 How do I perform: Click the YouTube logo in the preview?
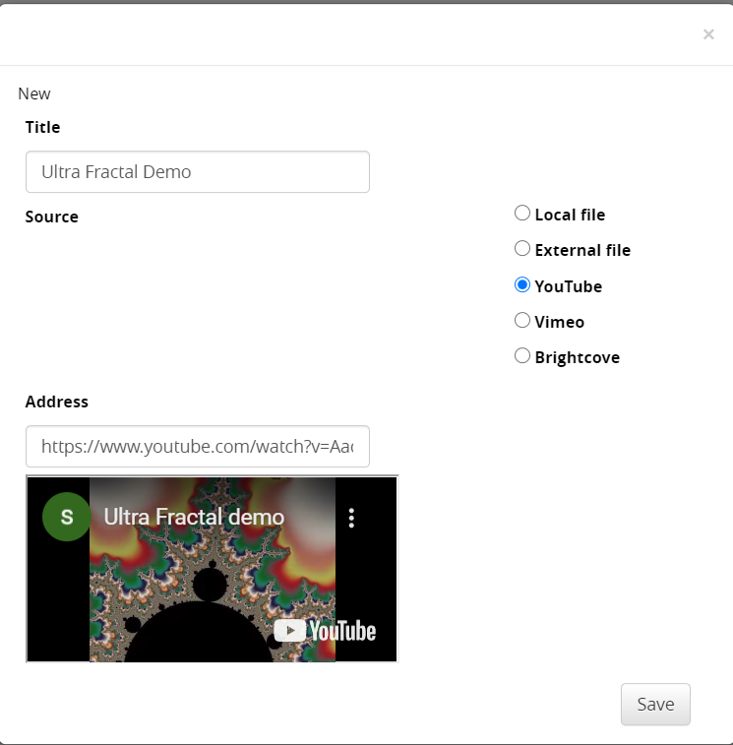tap(325, 631)
